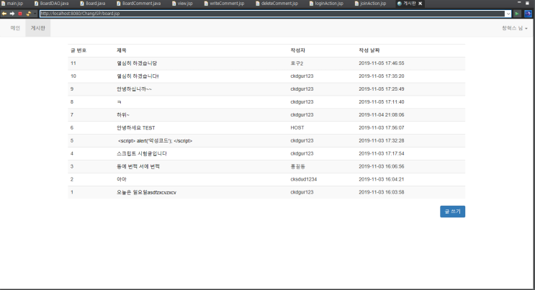This screenshot has height=290, width=535.
Task: Open post titled 안녕하십니까~~
Action: [x=134, y=89]
